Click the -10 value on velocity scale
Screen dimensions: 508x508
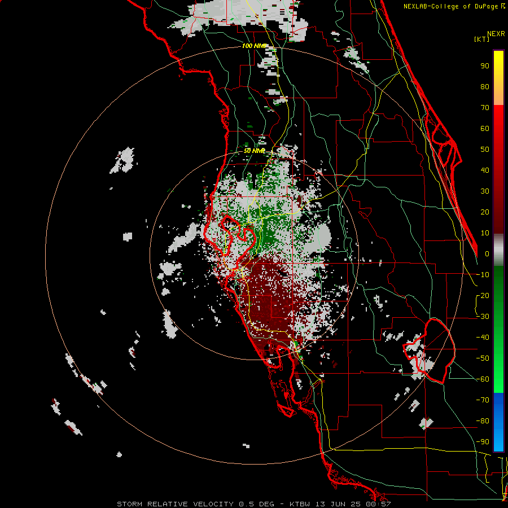[483, 275]
